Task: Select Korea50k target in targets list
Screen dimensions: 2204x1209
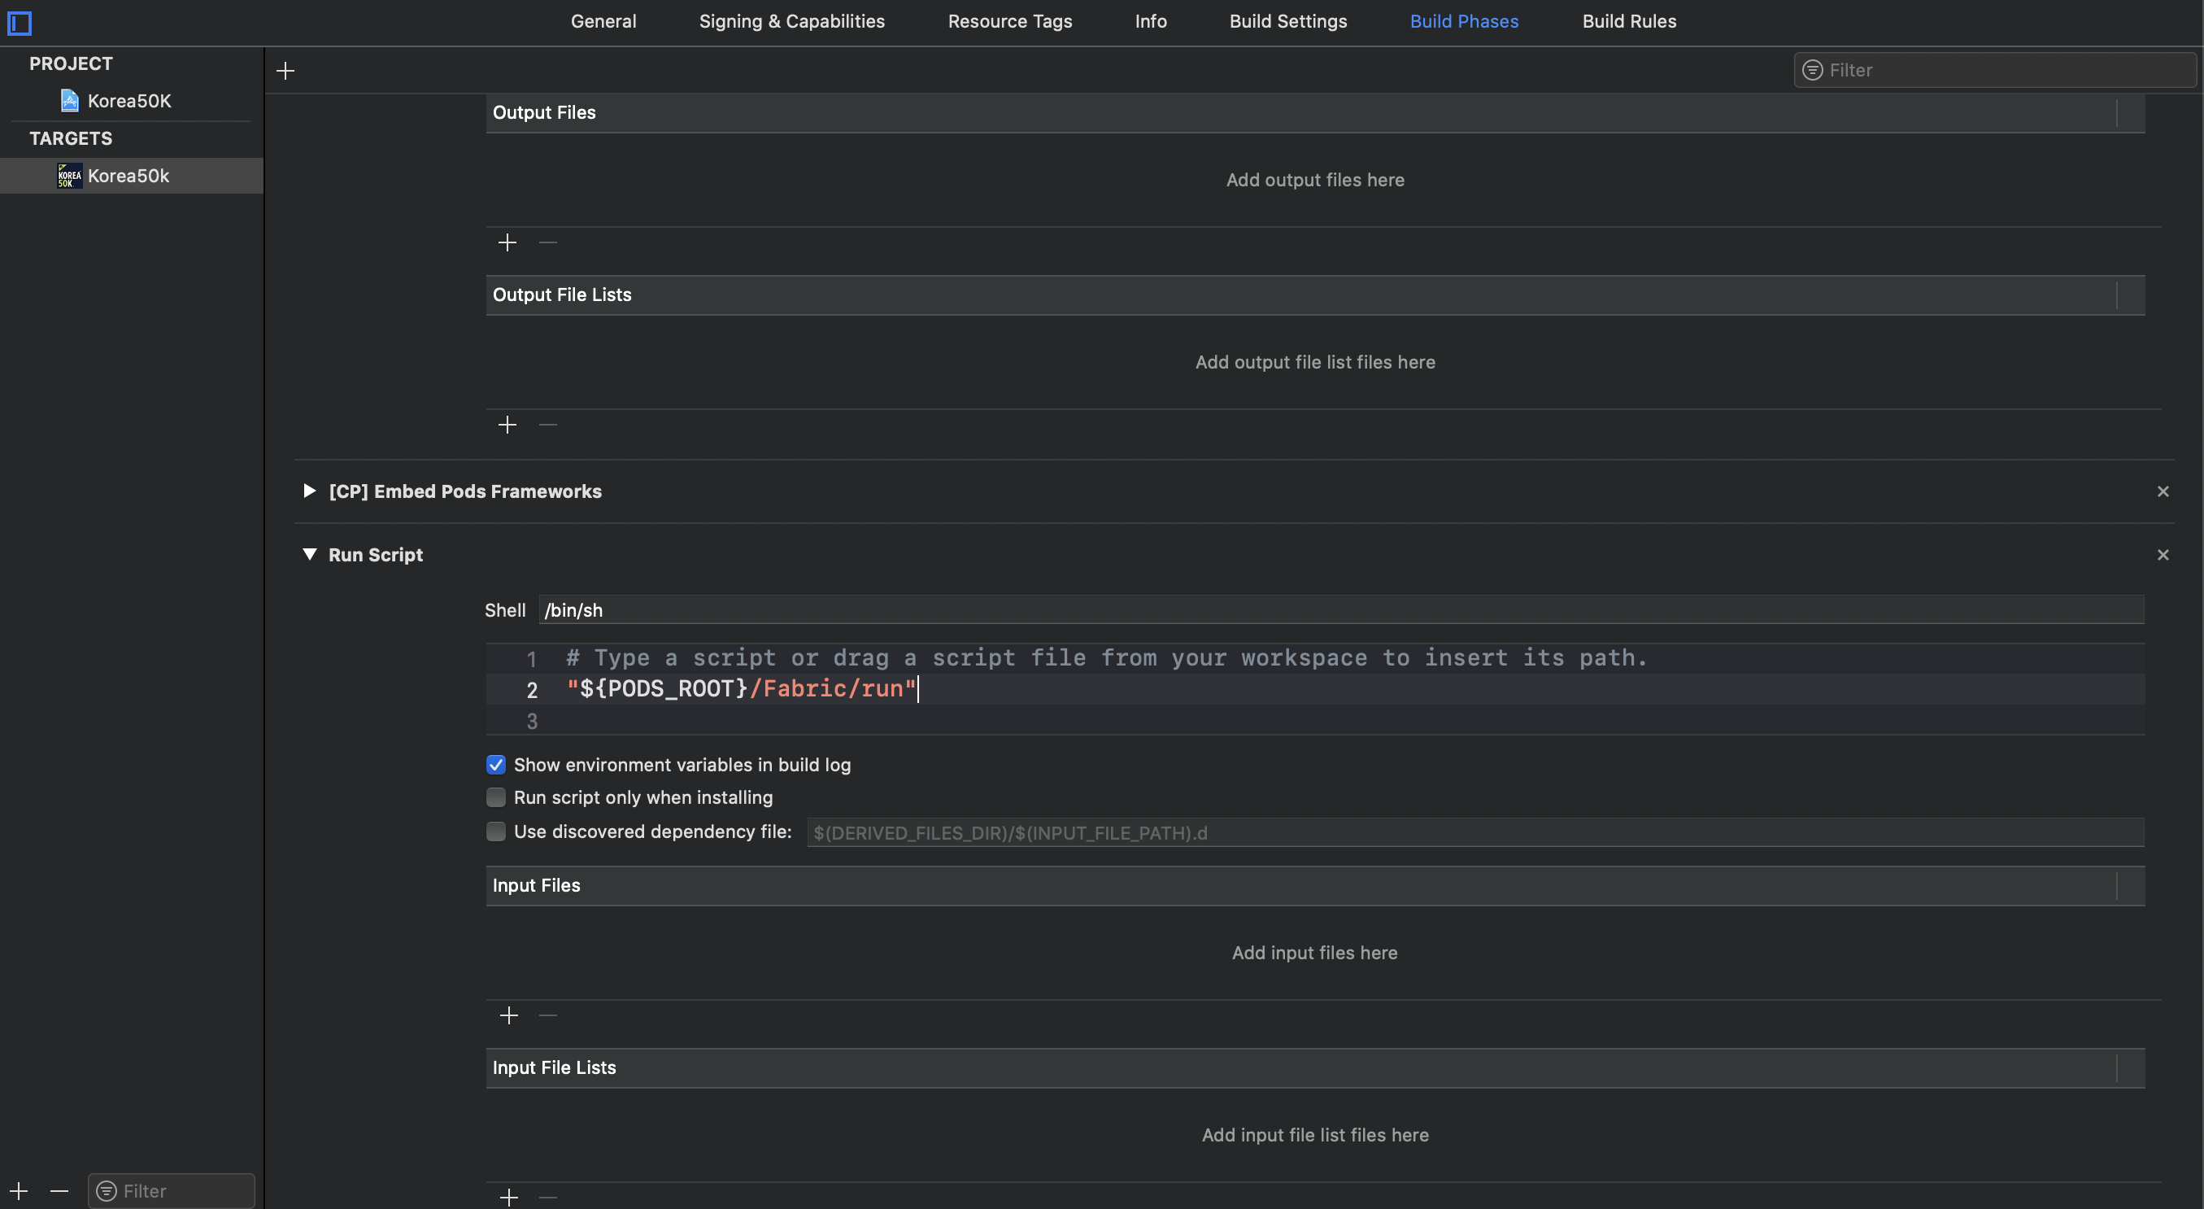Action: pyautogui.click(x=128, y=177)
